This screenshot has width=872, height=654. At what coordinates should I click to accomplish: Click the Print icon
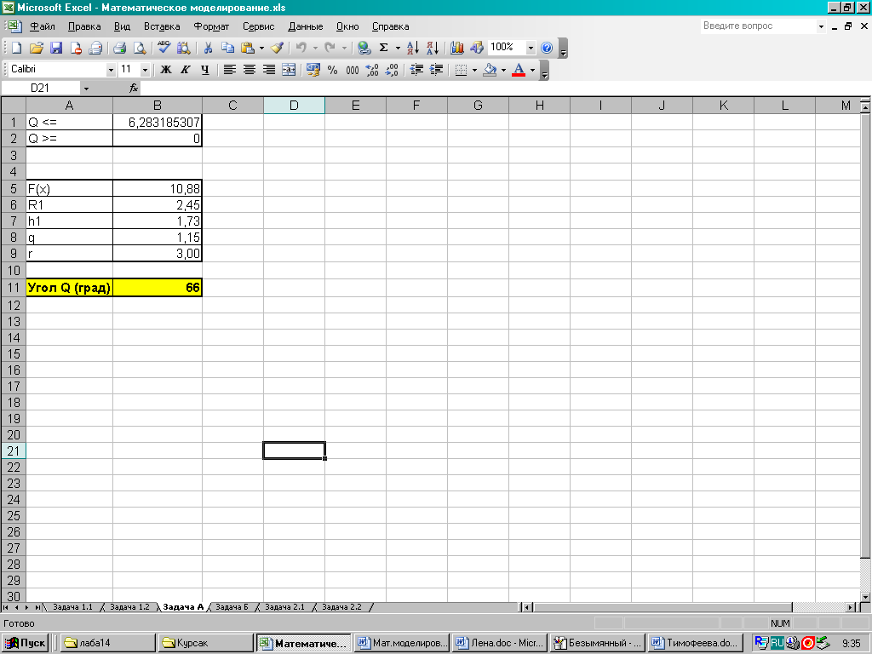(119, 48)
